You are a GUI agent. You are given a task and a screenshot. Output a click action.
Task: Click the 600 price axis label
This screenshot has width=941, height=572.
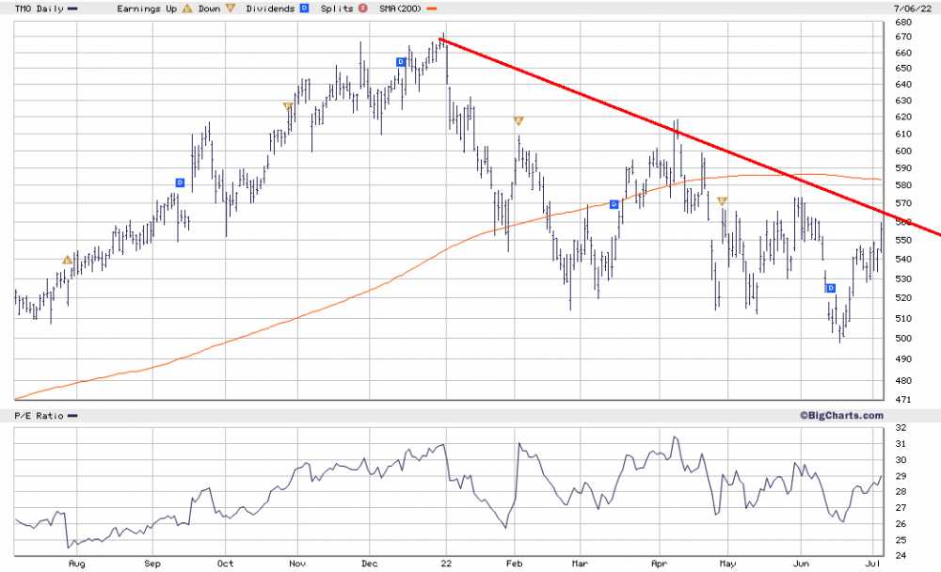tap(902, 151)
